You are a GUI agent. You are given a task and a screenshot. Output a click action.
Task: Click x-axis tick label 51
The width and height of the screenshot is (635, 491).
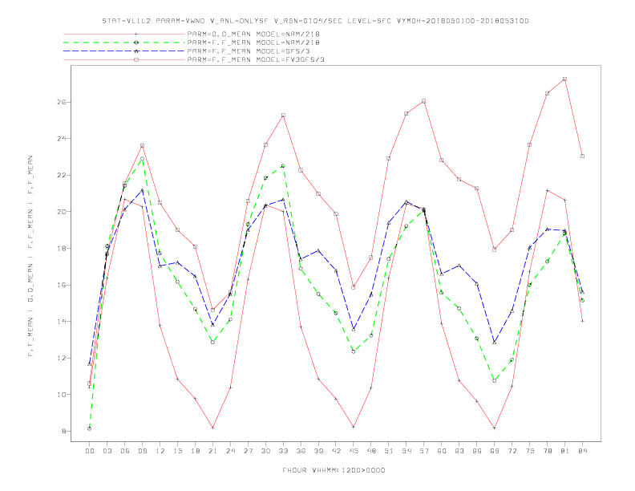pyautogui.click(x=389, y=451)
